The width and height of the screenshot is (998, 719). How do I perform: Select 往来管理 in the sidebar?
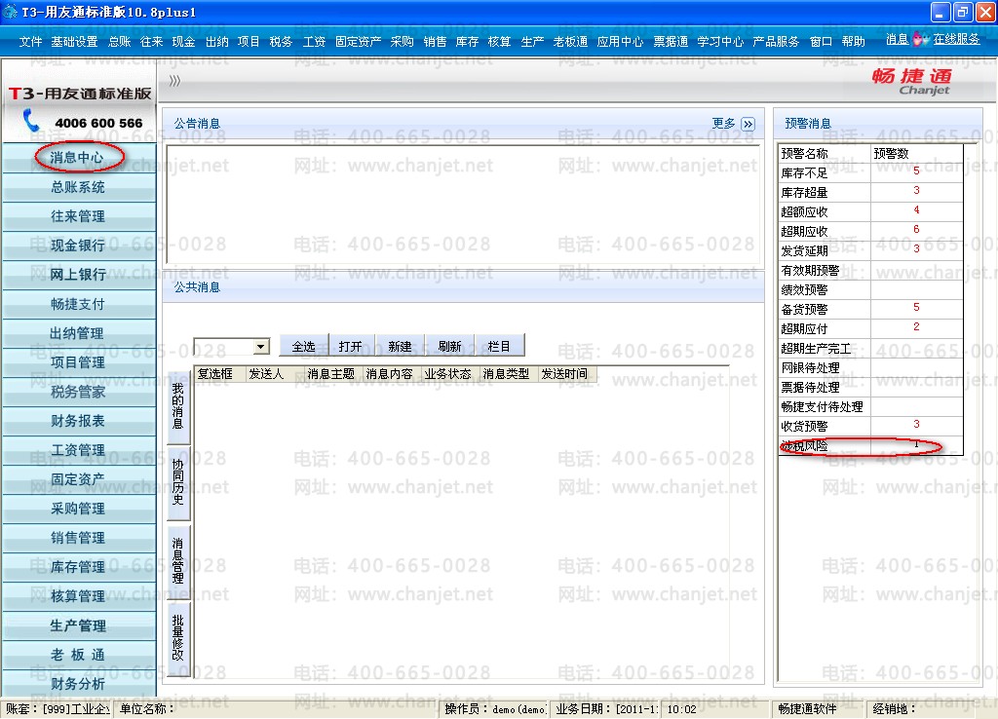79,215
